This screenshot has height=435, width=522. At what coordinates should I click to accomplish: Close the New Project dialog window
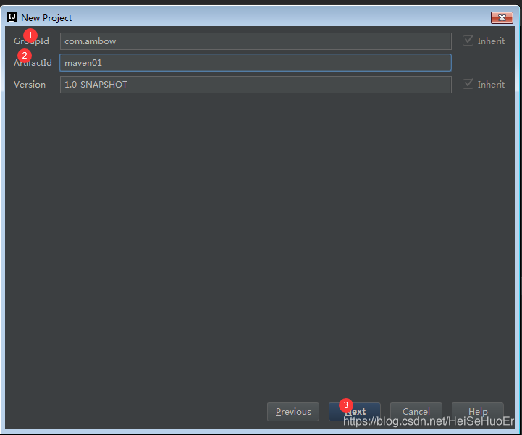coord(502,17)
